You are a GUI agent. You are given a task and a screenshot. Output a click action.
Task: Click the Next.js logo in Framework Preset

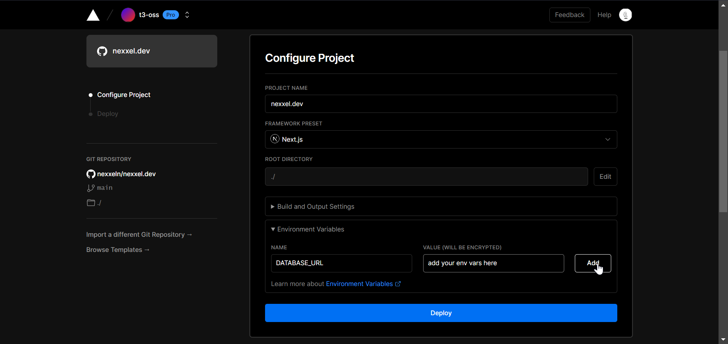coord(274,139)
